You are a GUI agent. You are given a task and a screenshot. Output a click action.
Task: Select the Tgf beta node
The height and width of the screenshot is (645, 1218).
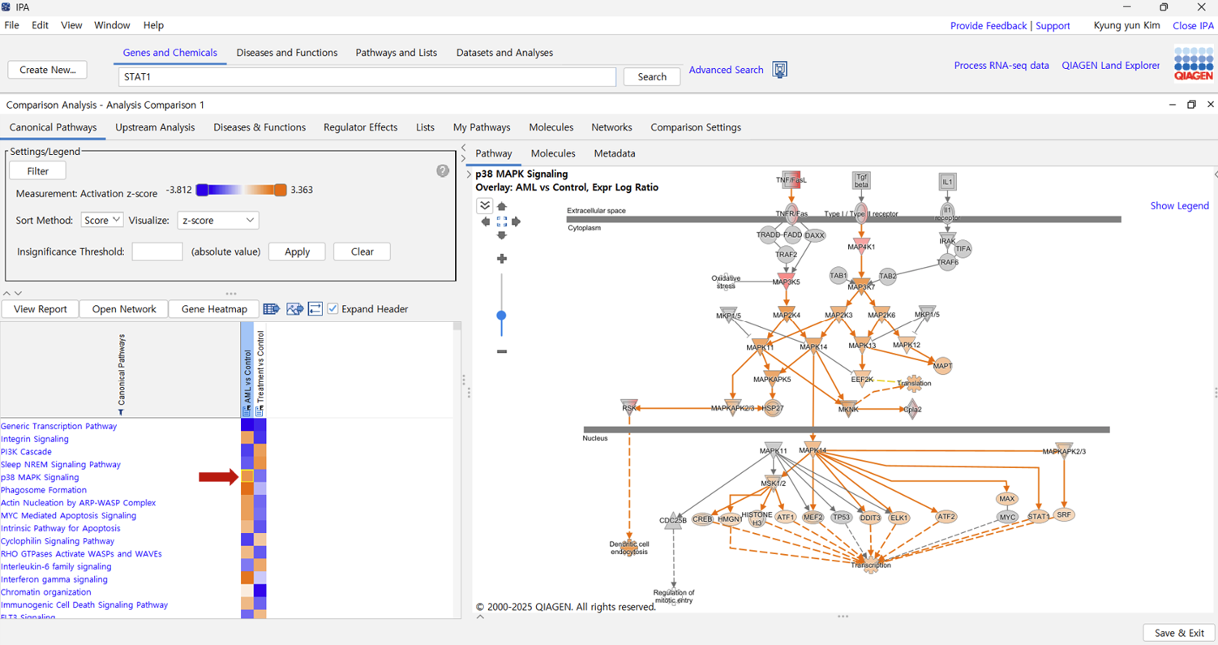pos(862,180)
